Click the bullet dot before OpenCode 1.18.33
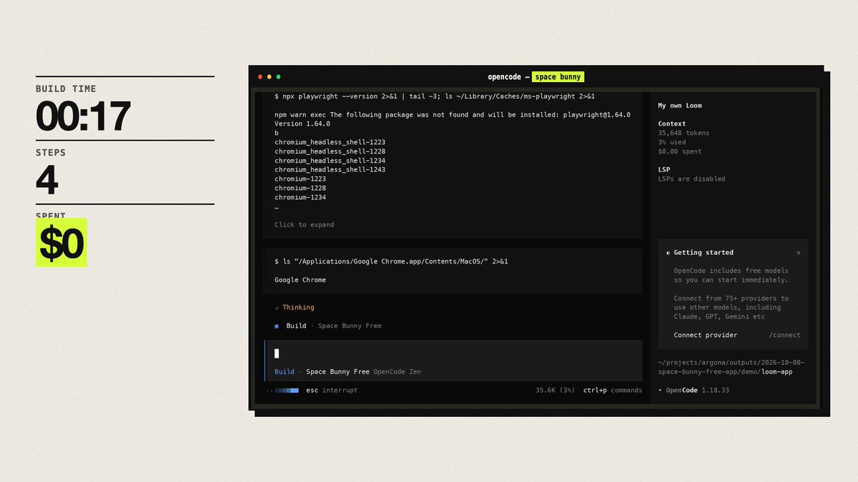 (660, 391)
